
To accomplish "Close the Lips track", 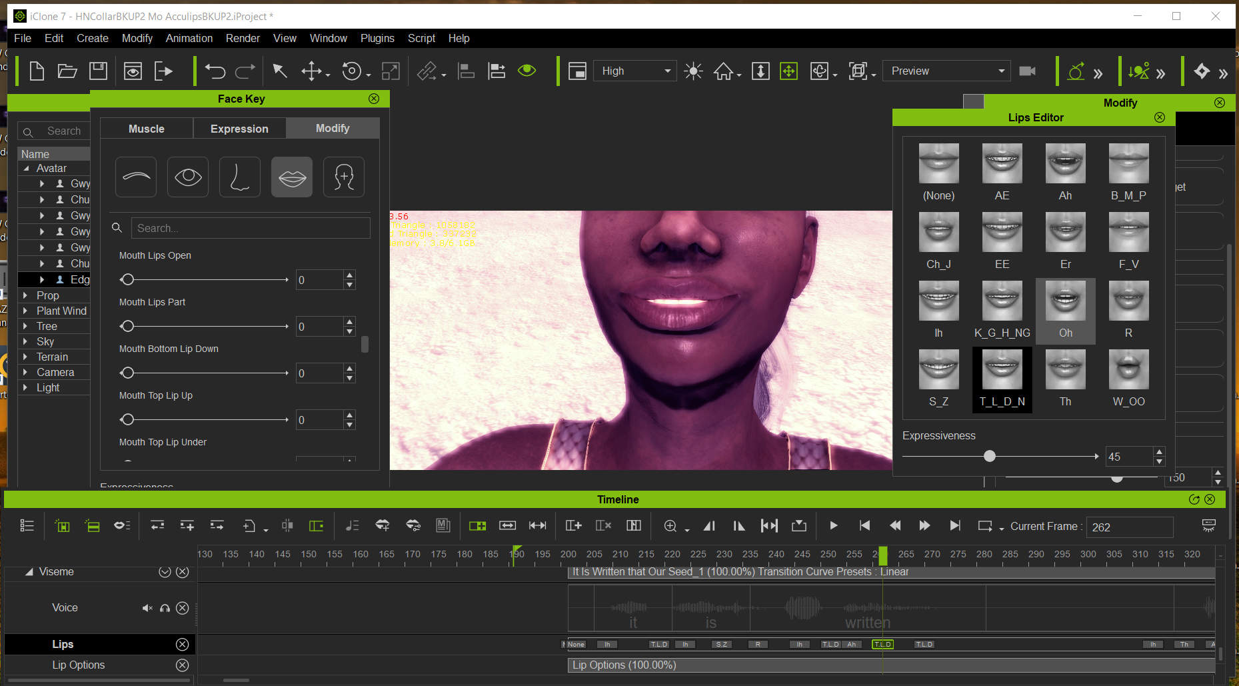I will pyautogui.click(x=182, y=644).
